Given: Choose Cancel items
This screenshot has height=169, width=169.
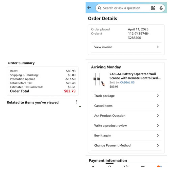Looking at the screenshot, I should point(126,106).
